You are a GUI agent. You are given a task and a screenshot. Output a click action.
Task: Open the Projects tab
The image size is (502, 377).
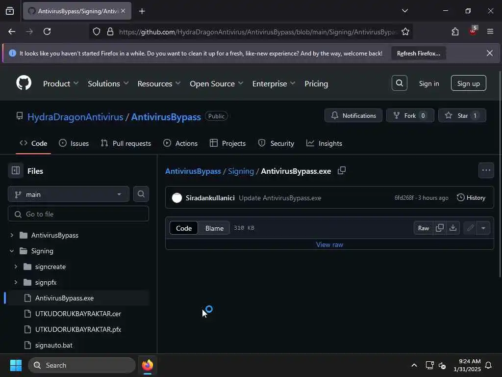click(227, 143)
